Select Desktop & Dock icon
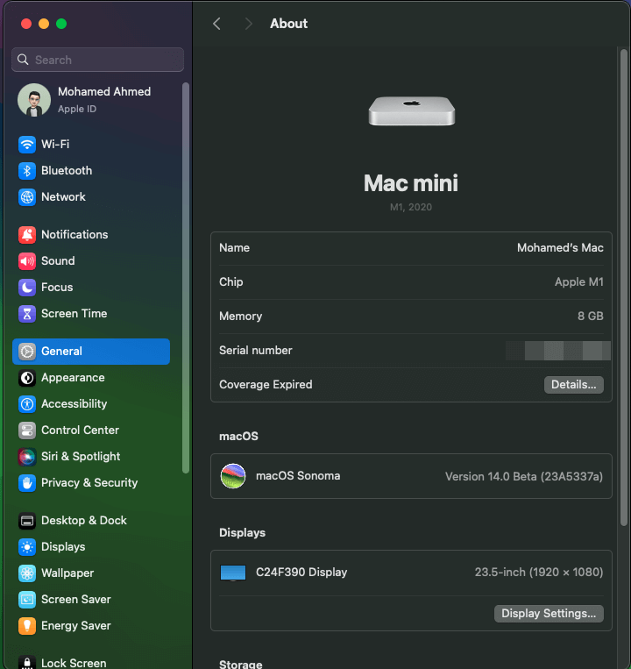Viewport: 631px width, 669px height. pos(27,521)
